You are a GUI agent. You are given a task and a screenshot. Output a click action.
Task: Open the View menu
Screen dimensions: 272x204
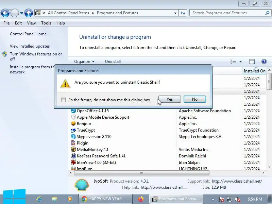pyautogui.click(x=31, y=23)
